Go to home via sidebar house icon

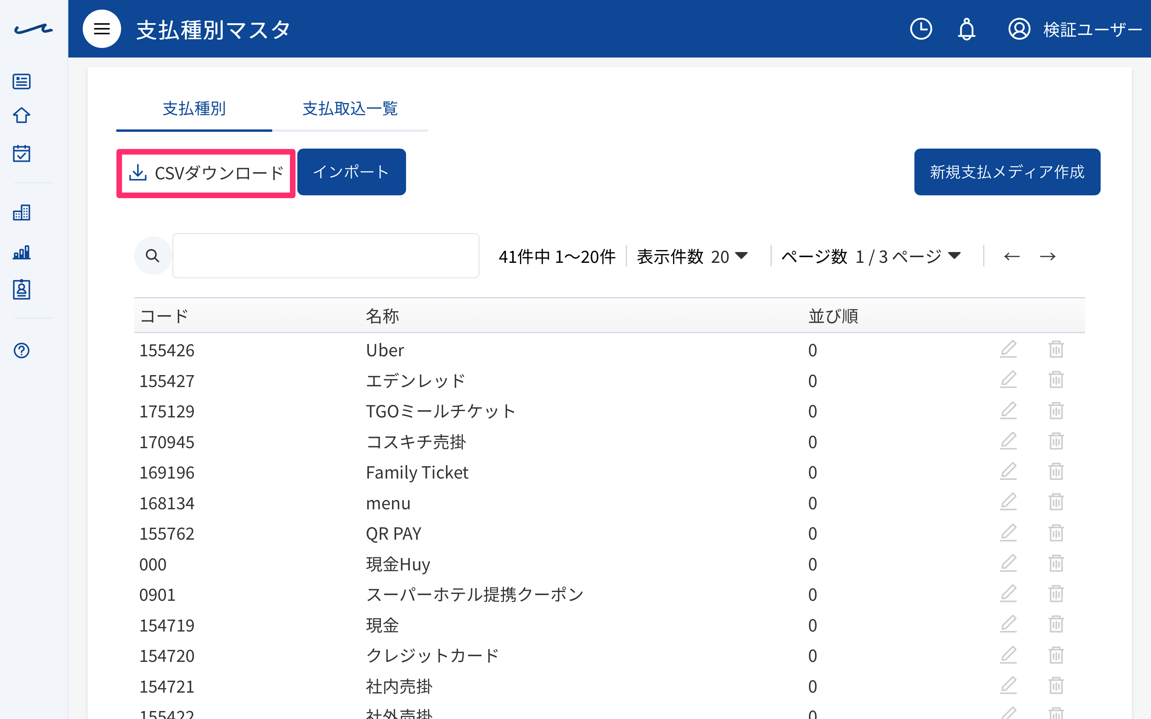point(22,115)
